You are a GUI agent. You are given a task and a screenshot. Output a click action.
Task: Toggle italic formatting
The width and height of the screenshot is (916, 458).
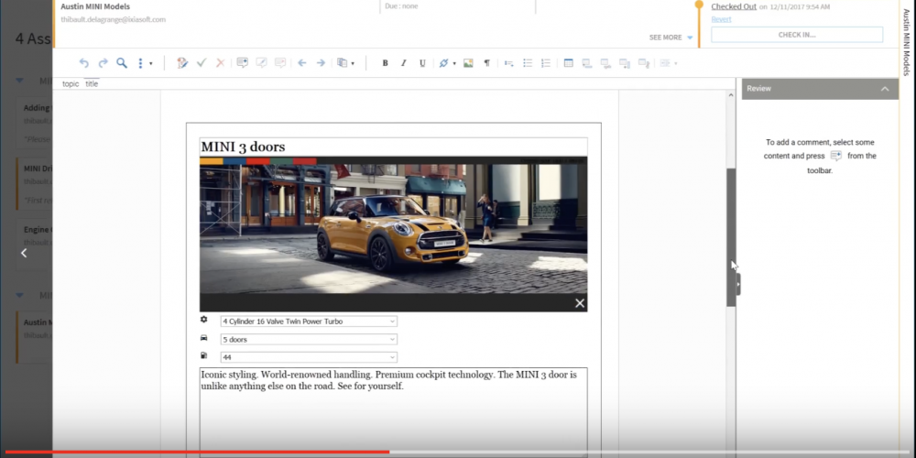click(403, 63)
